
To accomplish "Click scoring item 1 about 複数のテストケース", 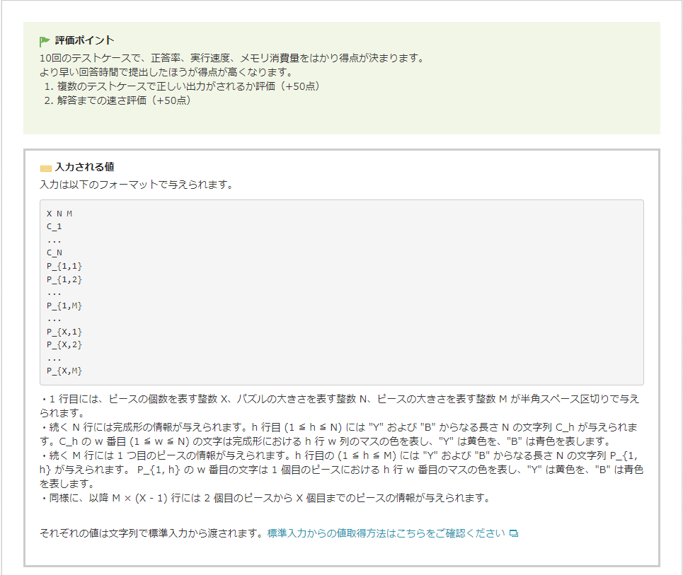I will pyautogui.click(x=182, y=86).
